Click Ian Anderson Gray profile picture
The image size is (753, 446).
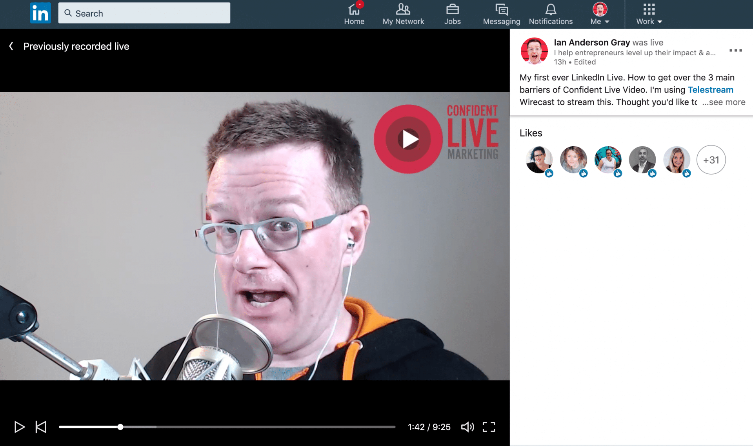pos(533,51)
